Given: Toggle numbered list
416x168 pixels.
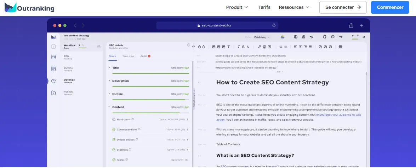Looking at the screenshot, I should pos(281,47).
